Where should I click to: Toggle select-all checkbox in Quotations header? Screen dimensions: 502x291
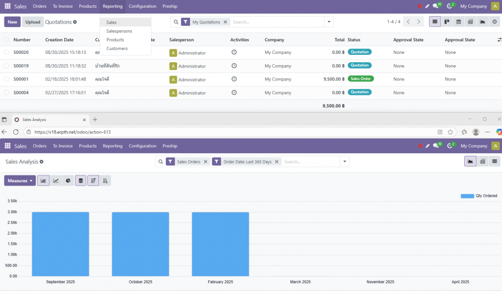tap(6, 40)
